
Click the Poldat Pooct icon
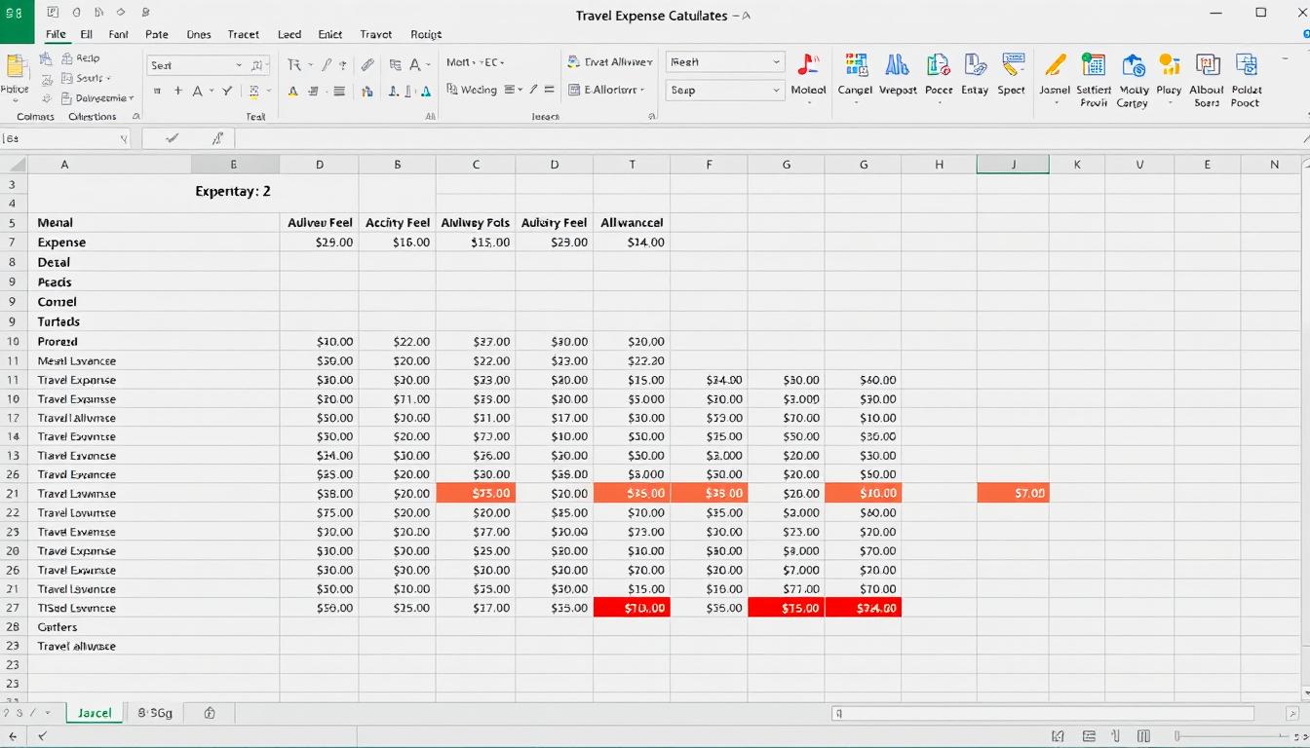click(1247, 65)
